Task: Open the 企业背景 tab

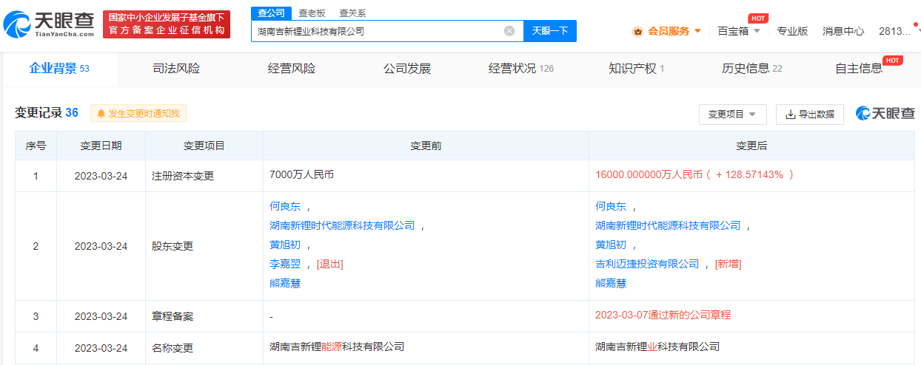Action: click(59, 69)
